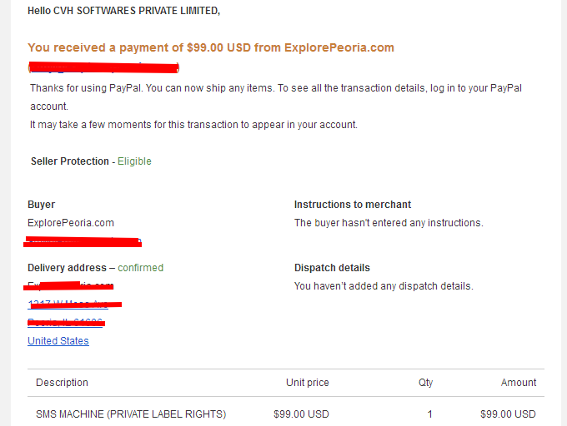Click the Amount column header

pos(519,383)
